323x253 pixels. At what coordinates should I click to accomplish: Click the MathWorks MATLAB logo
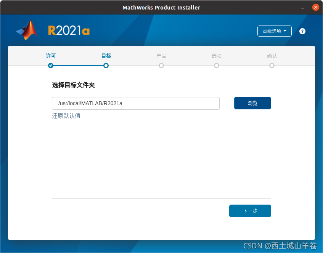pyautogui.click(x=26, y=30)
